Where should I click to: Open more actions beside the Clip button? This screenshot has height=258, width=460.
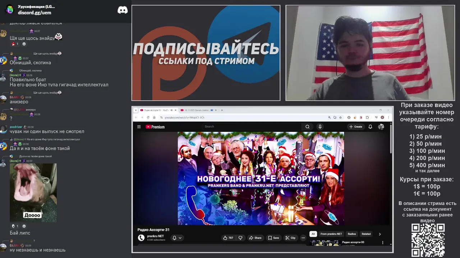303,238
